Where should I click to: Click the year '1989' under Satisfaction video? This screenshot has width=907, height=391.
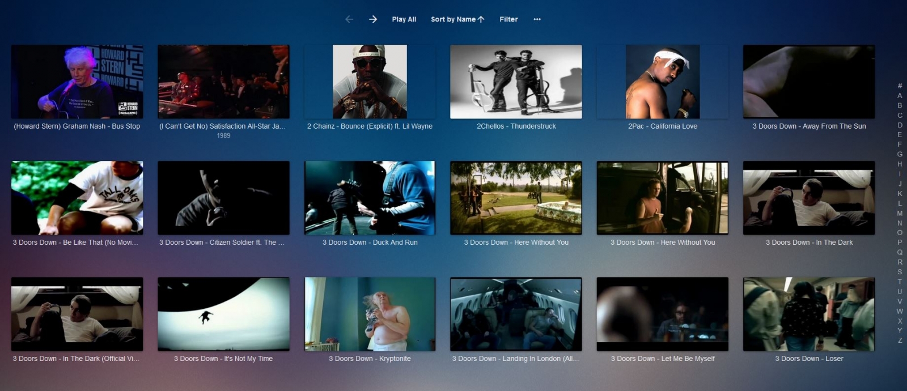click(223, 136)
